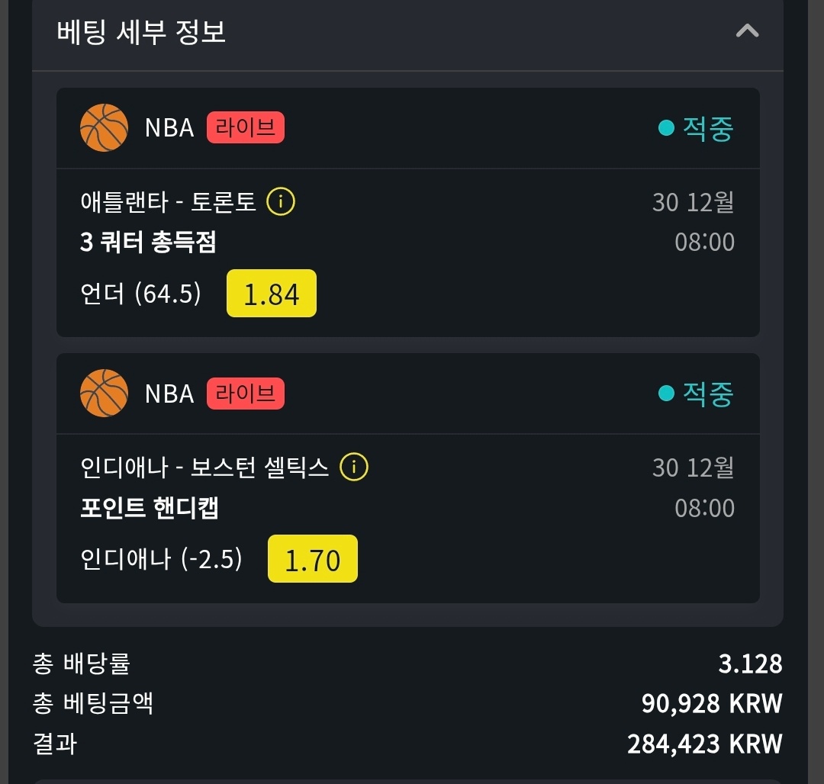Collapse the 베팅 세부 정보 section chevron
Image resolution: width=824 pixels, height=784 pixels.
pos(747,31)
